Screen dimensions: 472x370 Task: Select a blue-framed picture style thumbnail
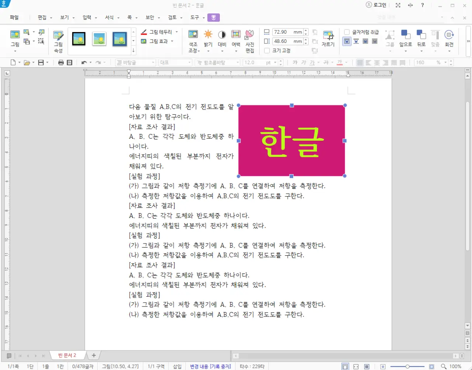point(119,38)
